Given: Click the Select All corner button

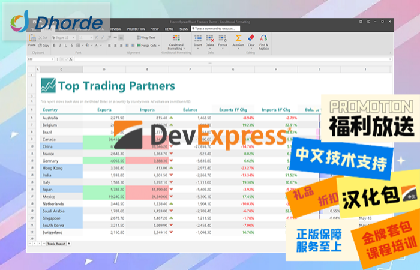Looking at the screenshot, I should pos(32,70).
